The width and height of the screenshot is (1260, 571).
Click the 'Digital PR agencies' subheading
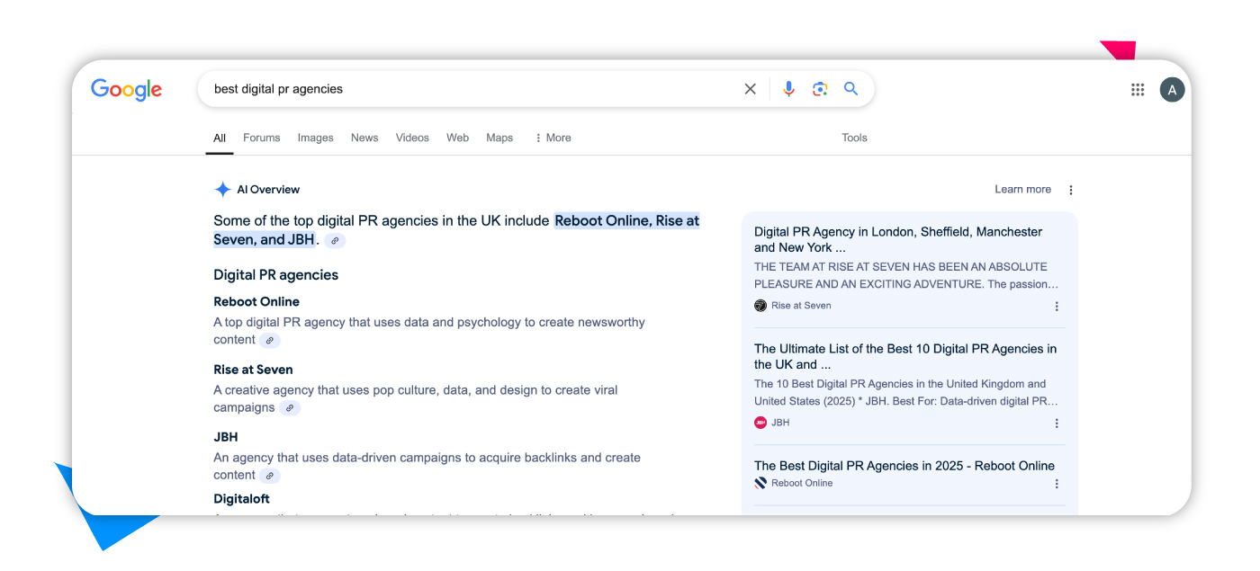click(275, 275)
